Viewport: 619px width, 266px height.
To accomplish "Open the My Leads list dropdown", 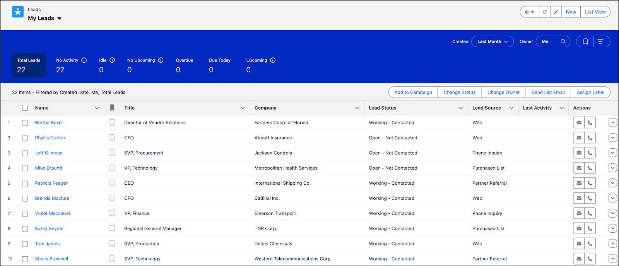I will [x=59, y=18].
